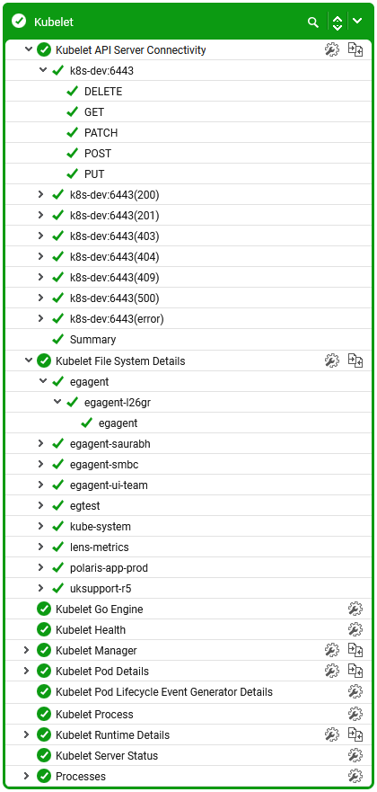
Task: Click the diagnosis icon for Kubelet Runtime Details
Action: coord(355,735)
